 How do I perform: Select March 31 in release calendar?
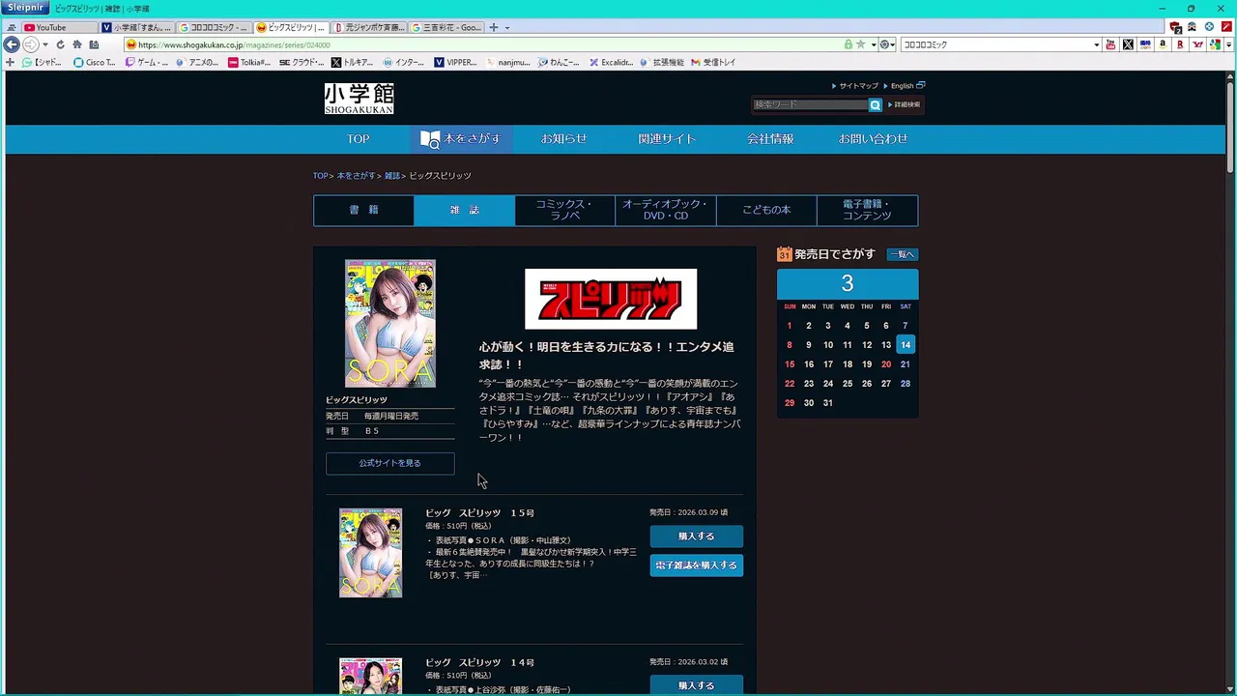coord(828,403)
